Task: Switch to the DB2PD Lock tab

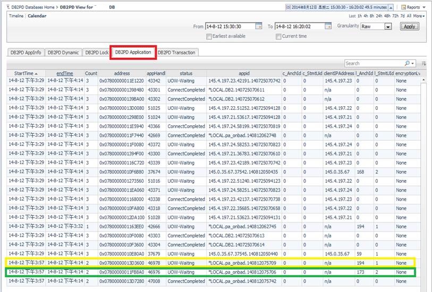Action: [x=97, y=52]
